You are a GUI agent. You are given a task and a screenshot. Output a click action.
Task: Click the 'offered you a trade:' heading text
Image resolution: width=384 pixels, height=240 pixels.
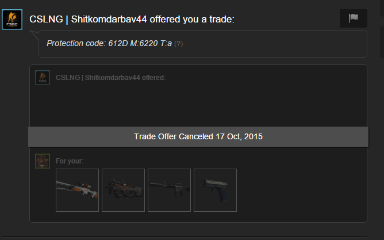click(192, 19)
